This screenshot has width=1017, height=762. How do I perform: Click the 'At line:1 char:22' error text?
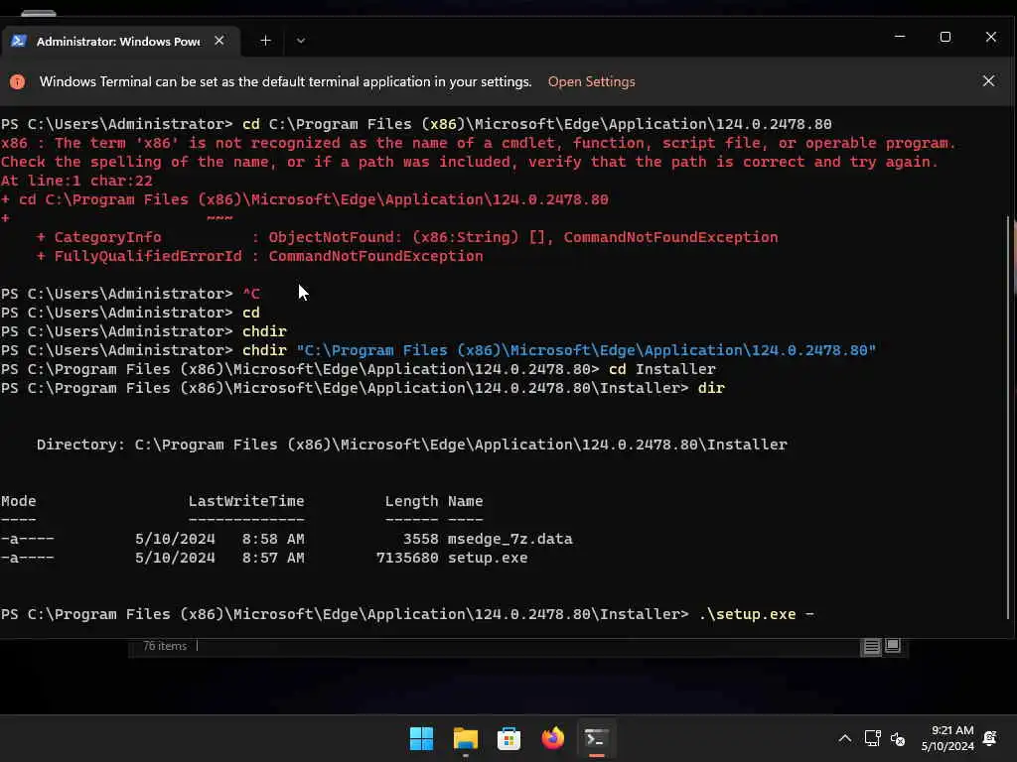point(76,181)
